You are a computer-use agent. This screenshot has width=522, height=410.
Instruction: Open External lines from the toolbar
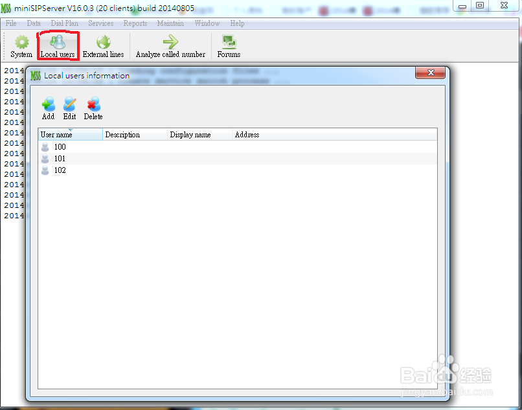click(103, 47)
